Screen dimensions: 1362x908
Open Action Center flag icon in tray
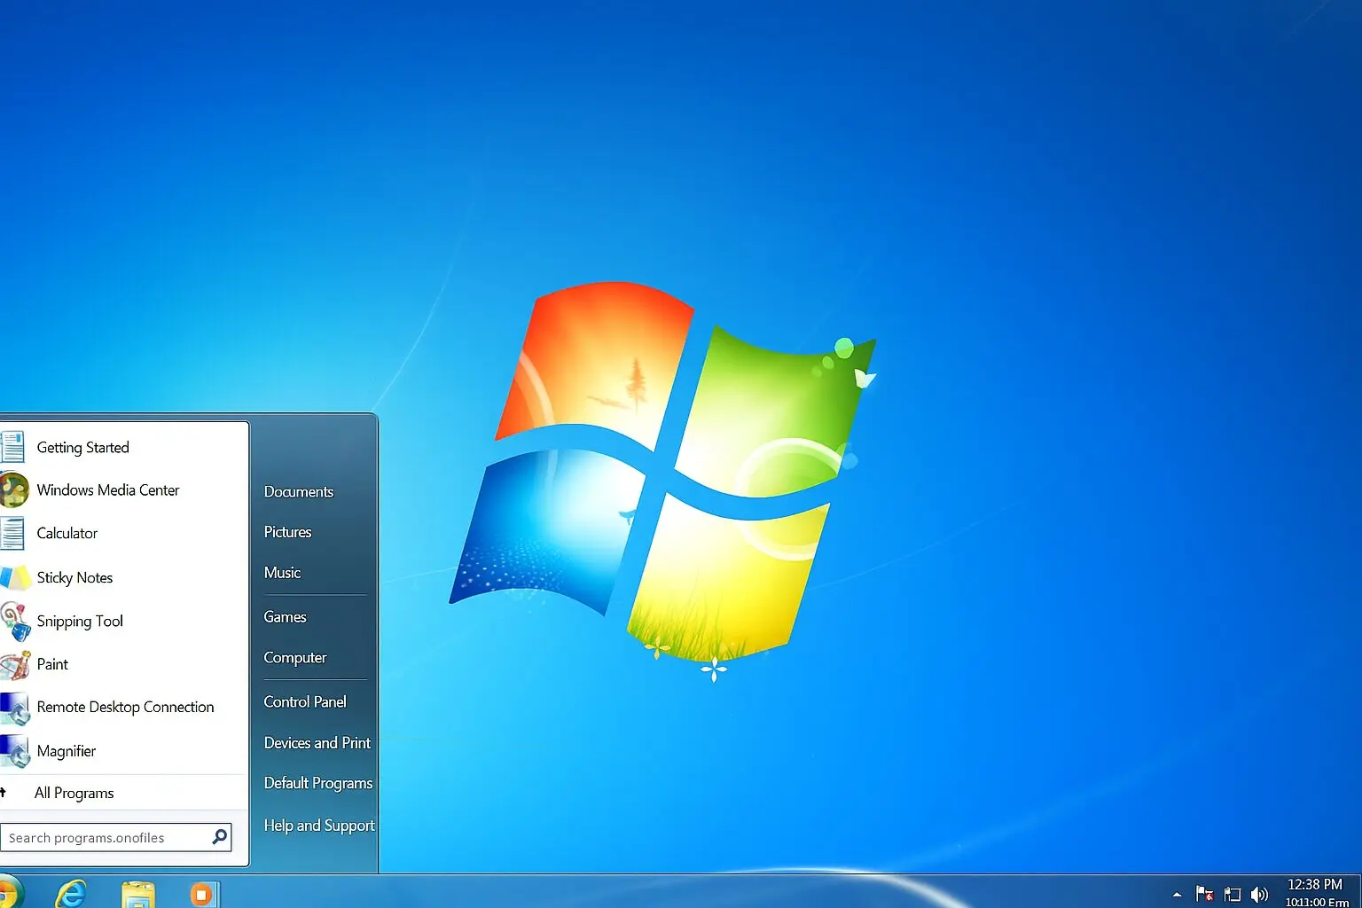point(1204,894)
